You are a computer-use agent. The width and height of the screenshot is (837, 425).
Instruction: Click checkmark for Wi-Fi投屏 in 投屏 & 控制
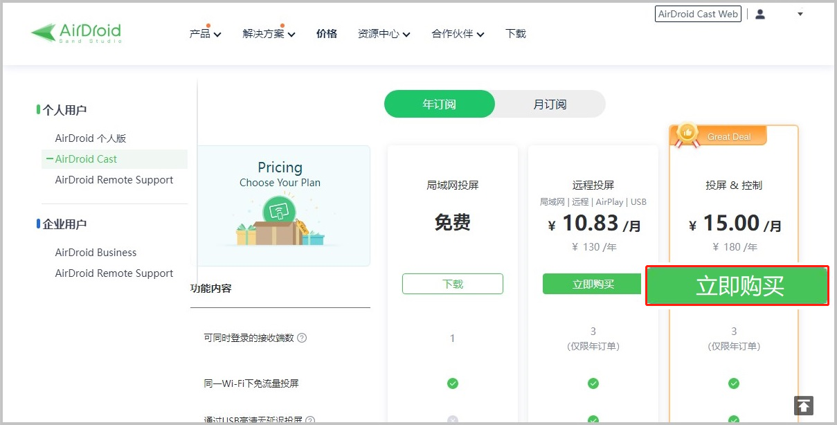734,383
